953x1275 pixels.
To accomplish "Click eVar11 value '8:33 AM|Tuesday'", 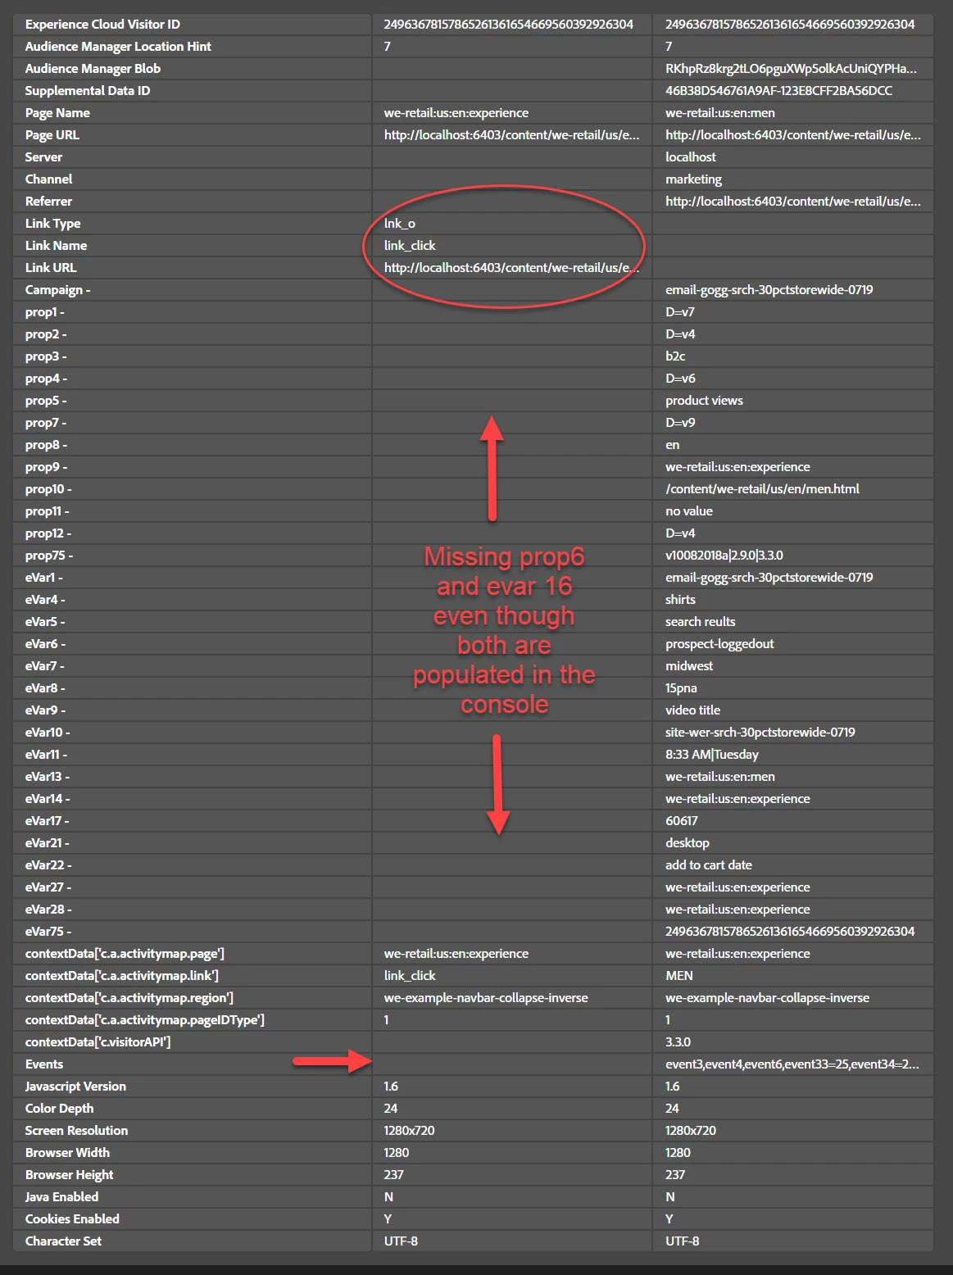I will click(711, 755).
